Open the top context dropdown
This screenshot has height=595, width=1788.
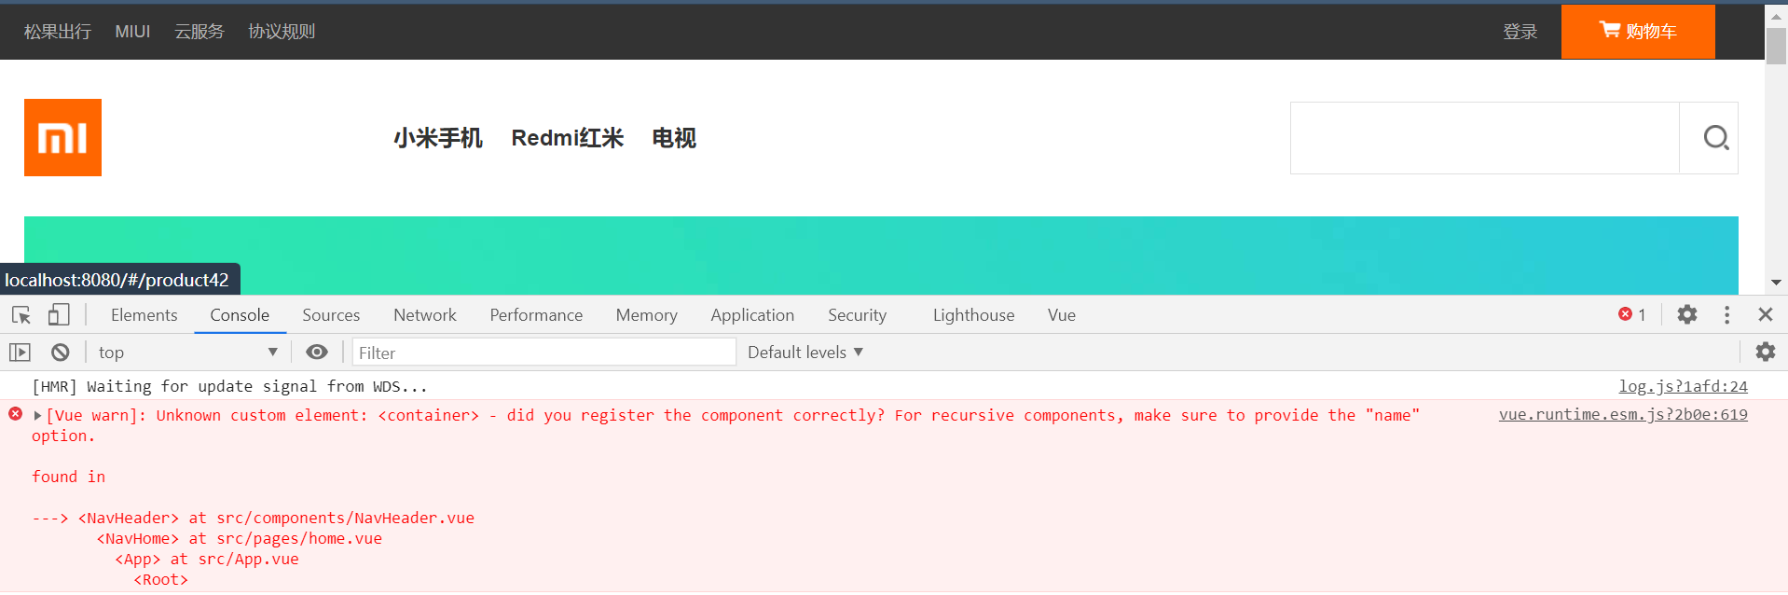tap(187, 353)
